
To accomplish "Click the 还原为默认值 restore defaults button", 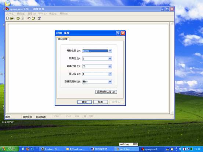I will pos(106,92).
